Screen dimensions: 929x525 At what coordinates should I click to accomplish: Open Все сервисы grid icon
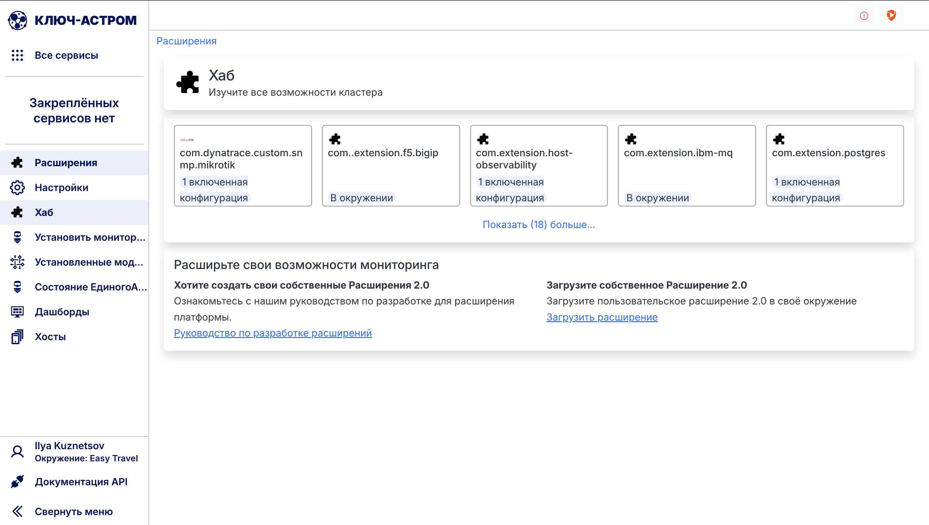coord(17,55)
